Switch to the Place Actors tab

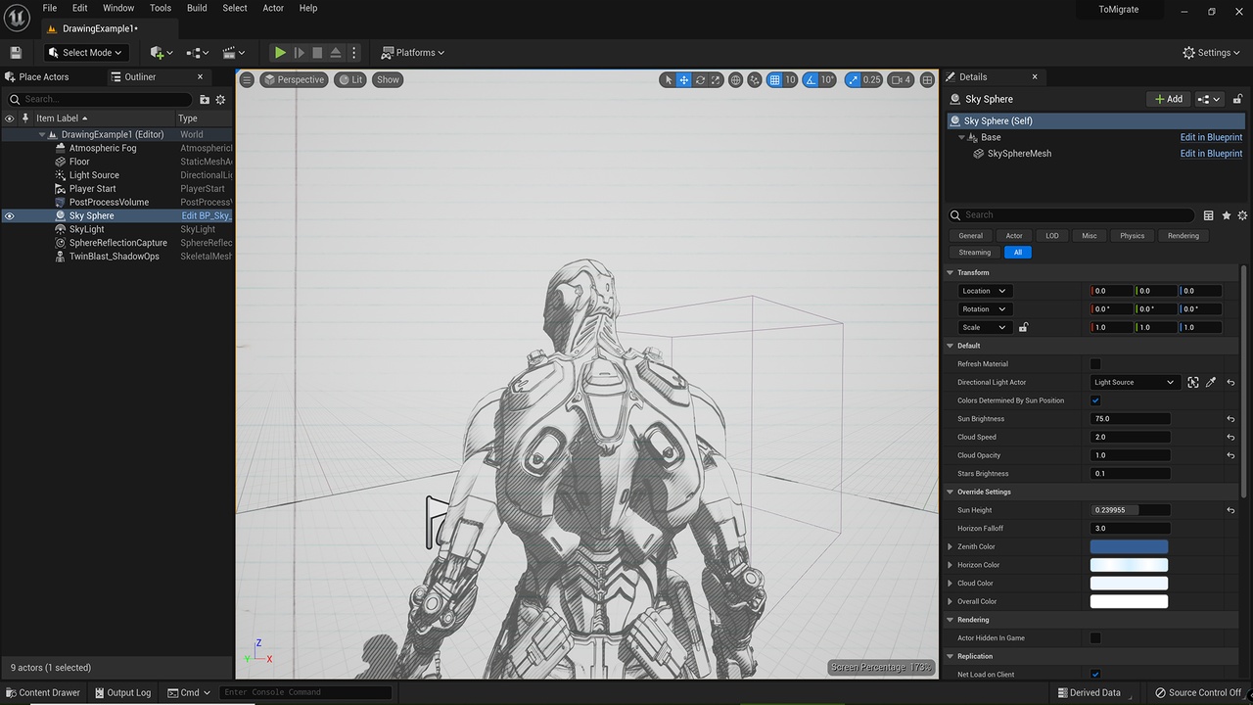coord(44,77)
